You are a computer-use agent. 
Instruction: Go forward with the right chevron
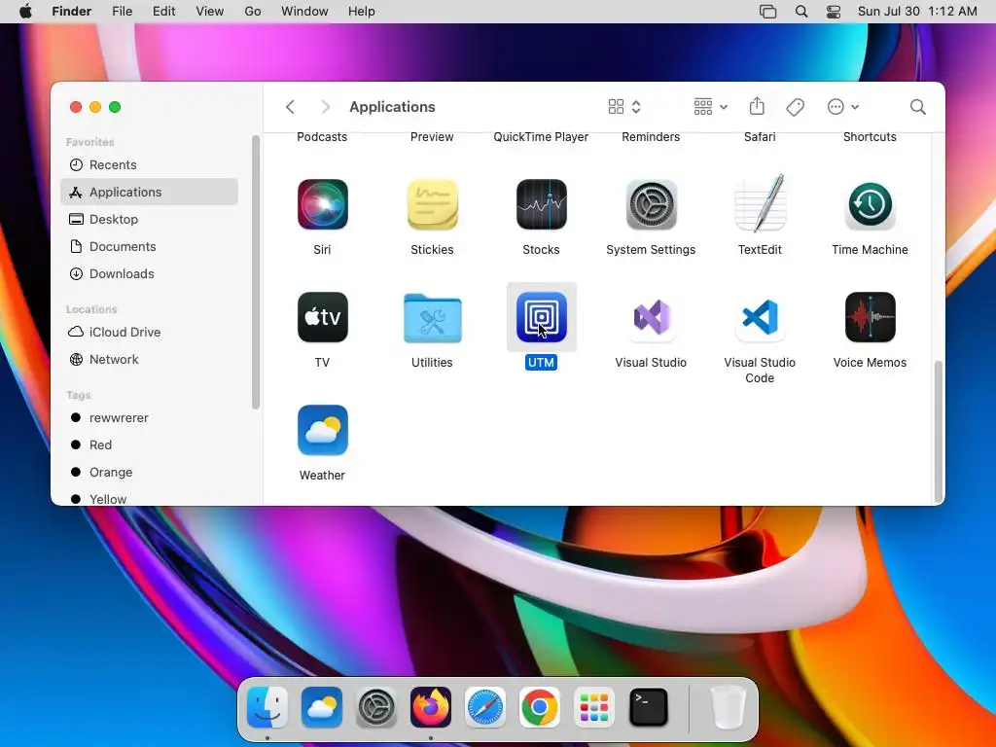pyautogui.click(x=325, y=107)
